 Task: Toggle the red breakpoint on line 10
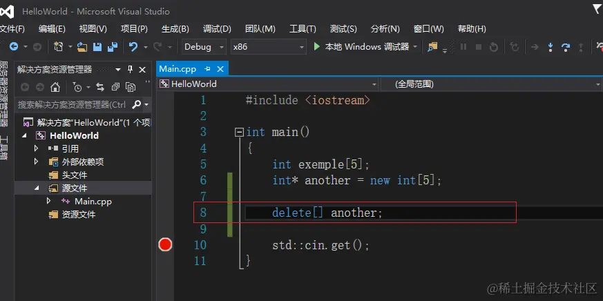click(x=165, y=244)
